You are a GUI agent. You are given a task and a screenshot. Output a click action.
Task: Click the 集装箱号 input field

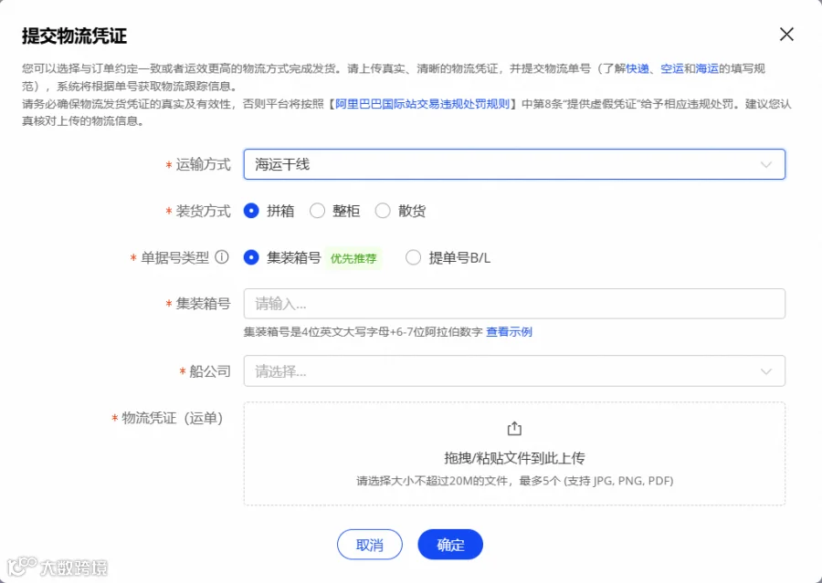pyautogui.click(x=514, y=304)
